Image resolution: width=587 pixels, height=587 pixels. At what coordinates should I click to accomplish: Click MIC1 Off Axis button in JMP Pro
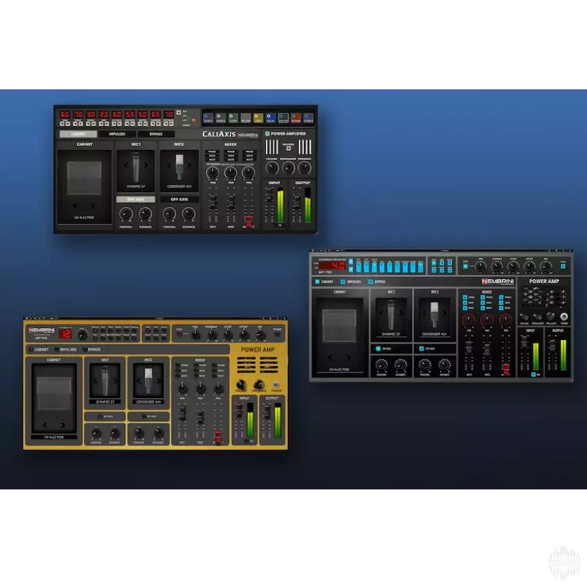(x=105, y=416)
